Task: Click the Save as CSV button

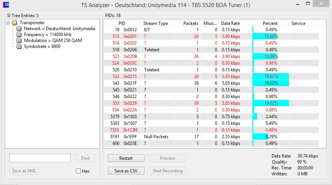Action: click(126, 171)
